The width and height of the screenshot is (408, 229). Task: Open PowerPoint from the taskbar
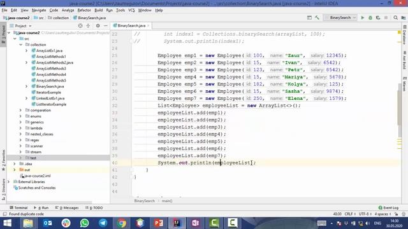click(x=158, y=223)
